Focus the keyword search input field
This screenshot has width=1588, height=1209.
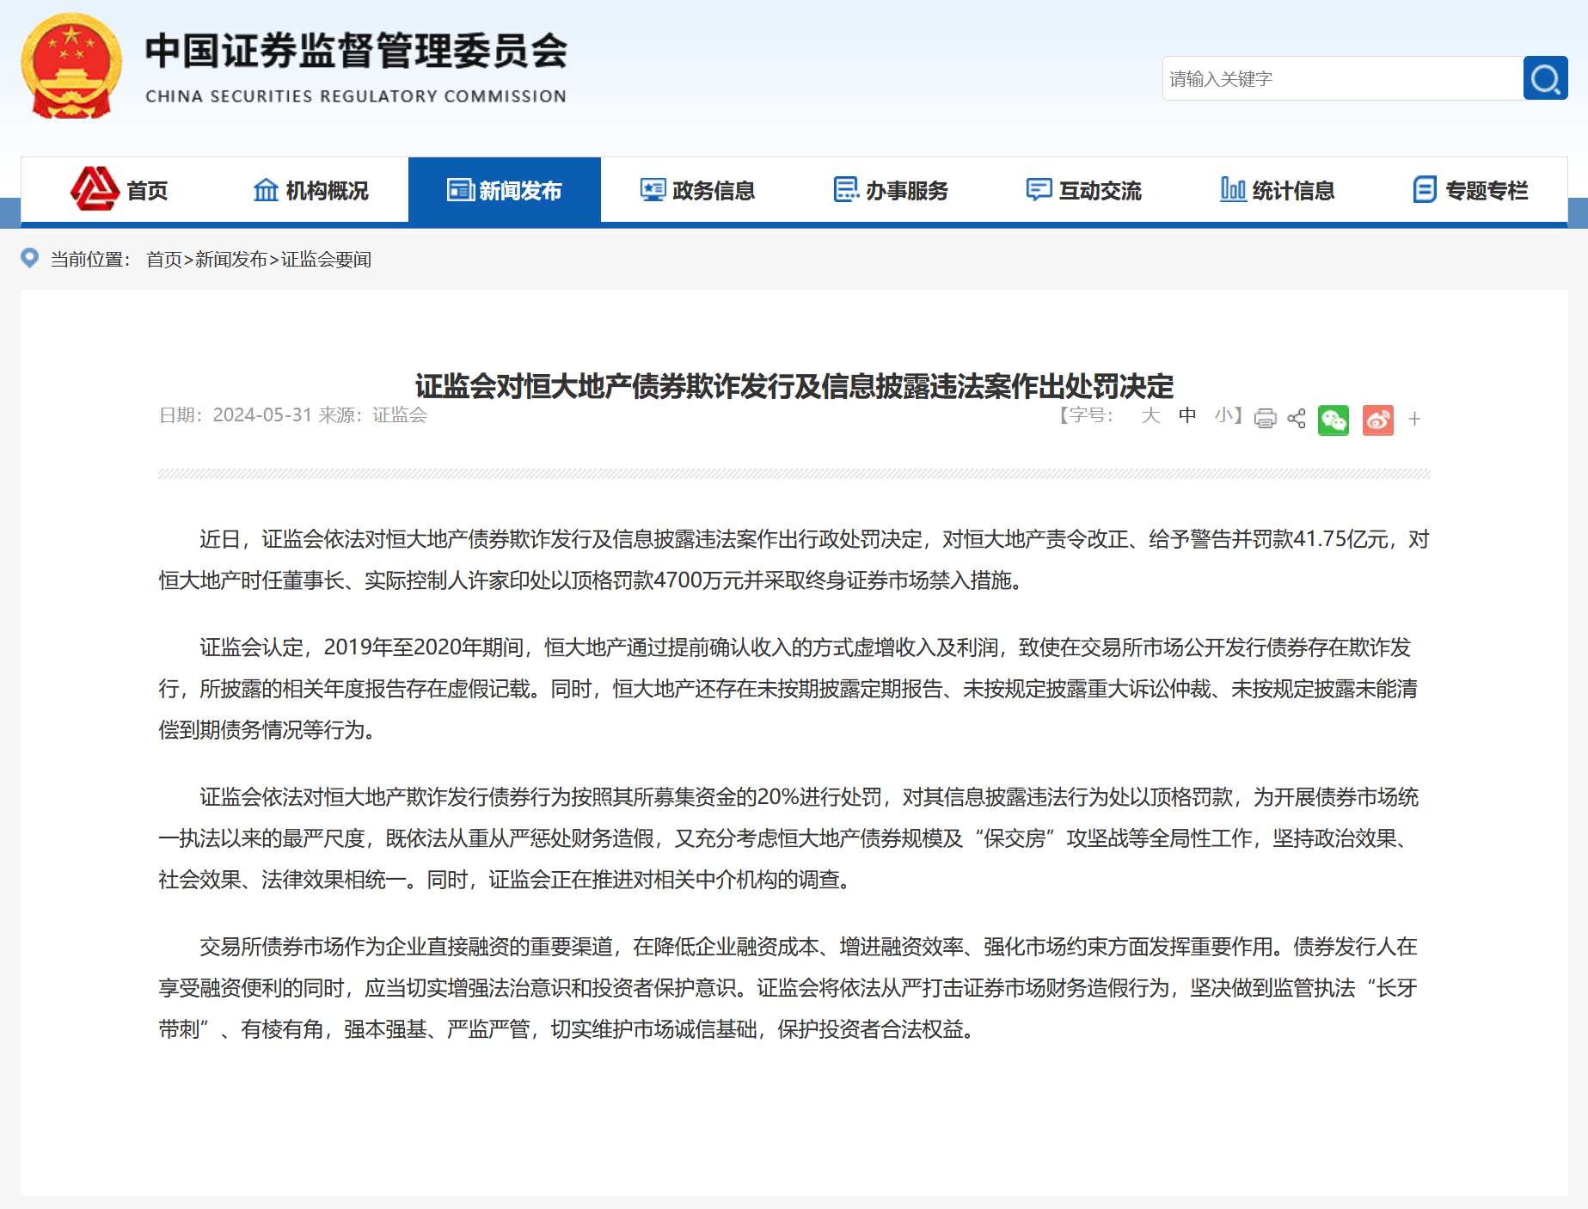1342,78
